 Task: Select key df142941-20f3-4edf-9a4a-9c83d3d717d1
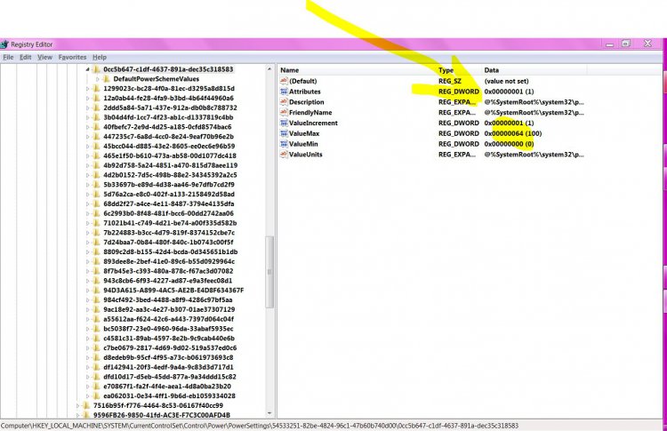pos(169,367)
